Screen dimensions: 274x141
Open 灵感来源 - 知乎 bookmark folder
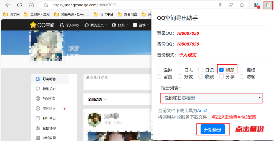72,14
